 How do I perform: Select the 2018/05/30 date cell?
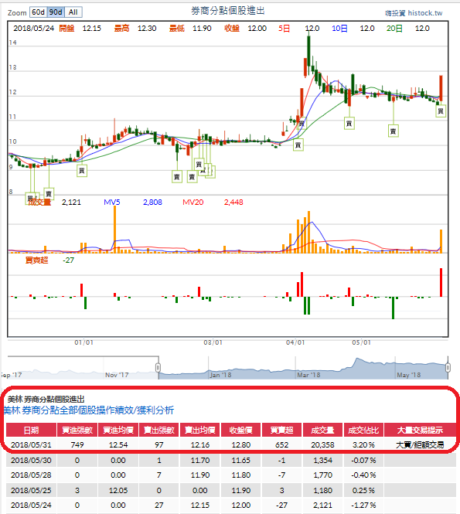(31, 460)
